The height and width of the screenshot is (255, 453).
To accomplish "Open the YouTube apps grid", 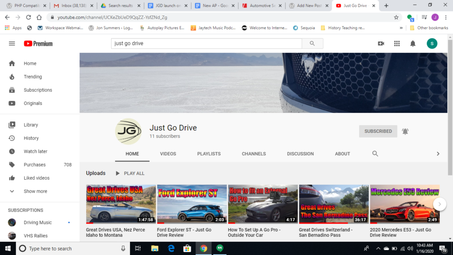I will (x=397, y=44).
